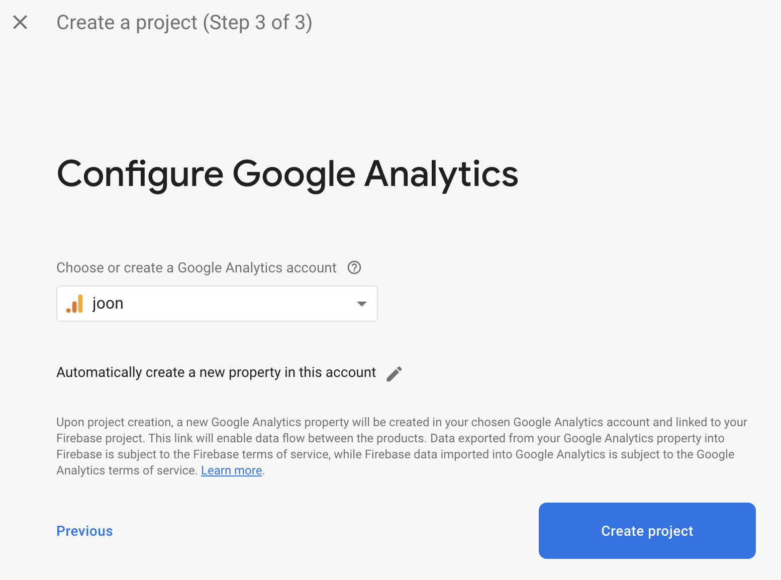The image size is (781, 580).
Task: Click the pencil edit property icon
Action: 394,373
